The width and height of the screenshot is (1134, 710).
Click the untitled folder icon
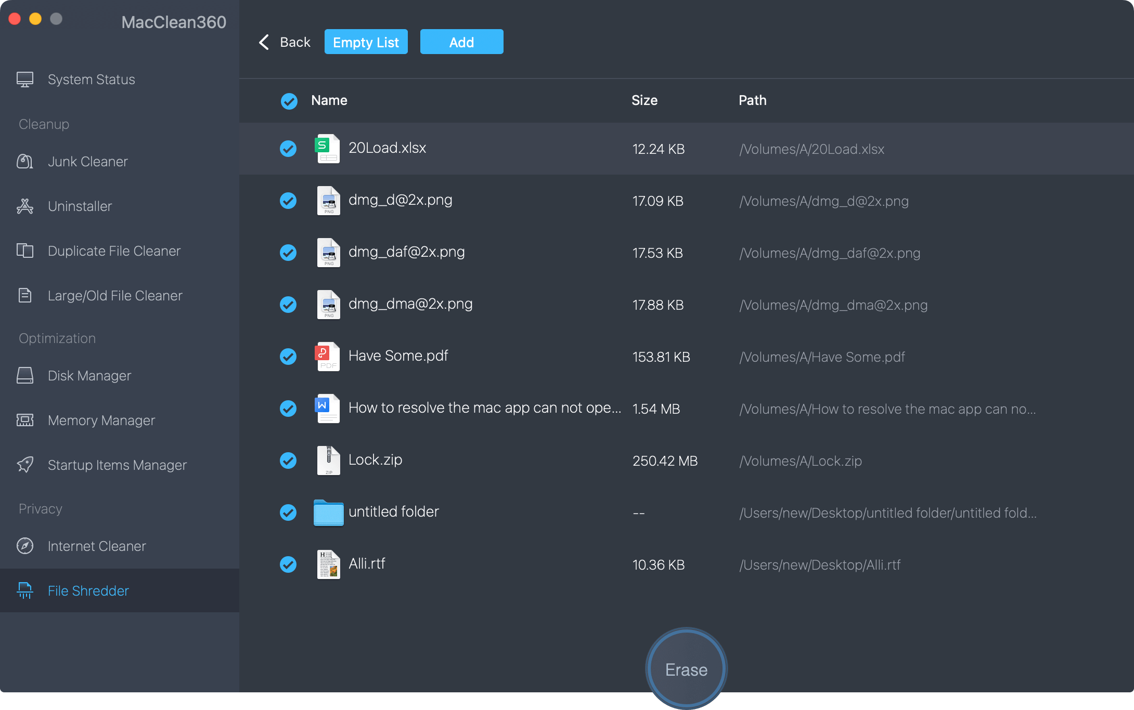328,512
